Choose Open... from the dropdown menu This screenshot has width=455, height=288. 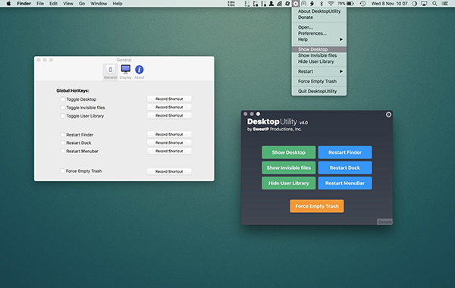click(x=319, y=27)
